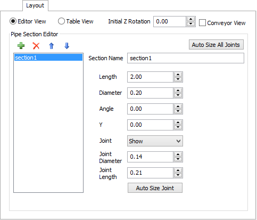Click the Section Name text field
The width and height of the screenshot is (257, 220).
tap(186, 58)
